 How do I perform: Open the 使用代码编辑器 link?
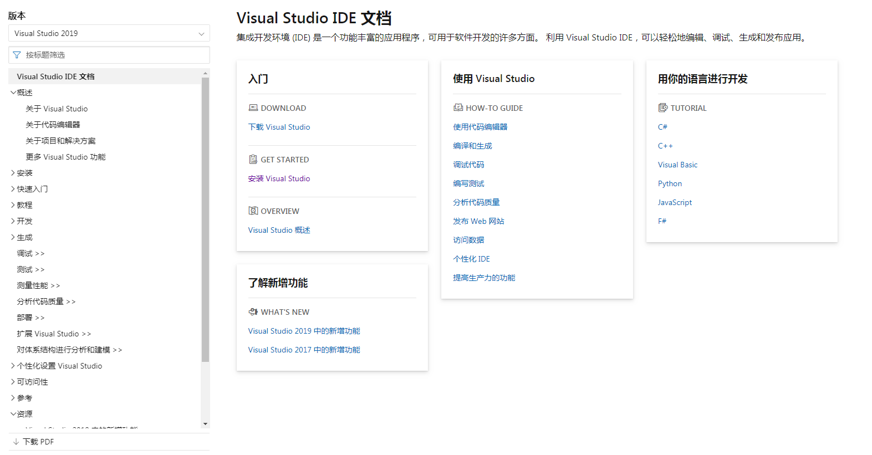(x=480, y=127)
